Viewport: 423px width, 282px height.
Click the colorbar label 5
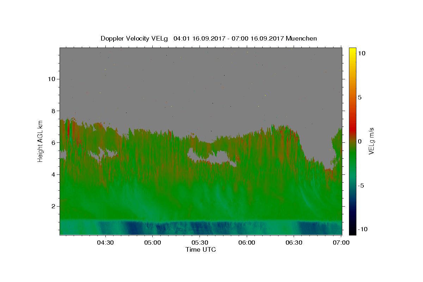(360, 97)
